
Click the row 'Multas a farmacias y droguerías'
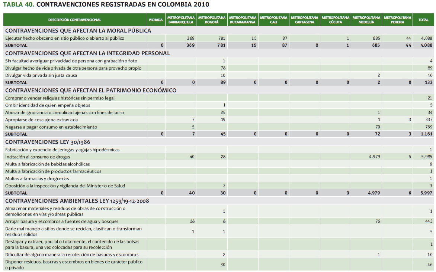point(37,178)
